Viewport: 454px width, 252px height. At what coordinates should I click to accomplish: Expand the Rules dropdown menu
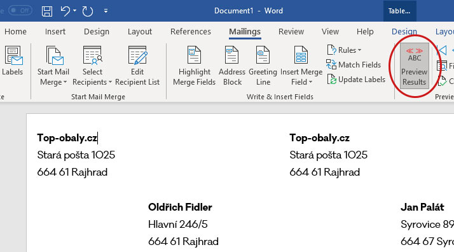(344, 50)
